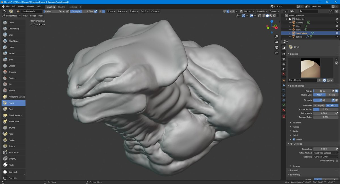The image size is (340, 184).
Task: Select the Simplify brush
Action: [x=13, y=159]
